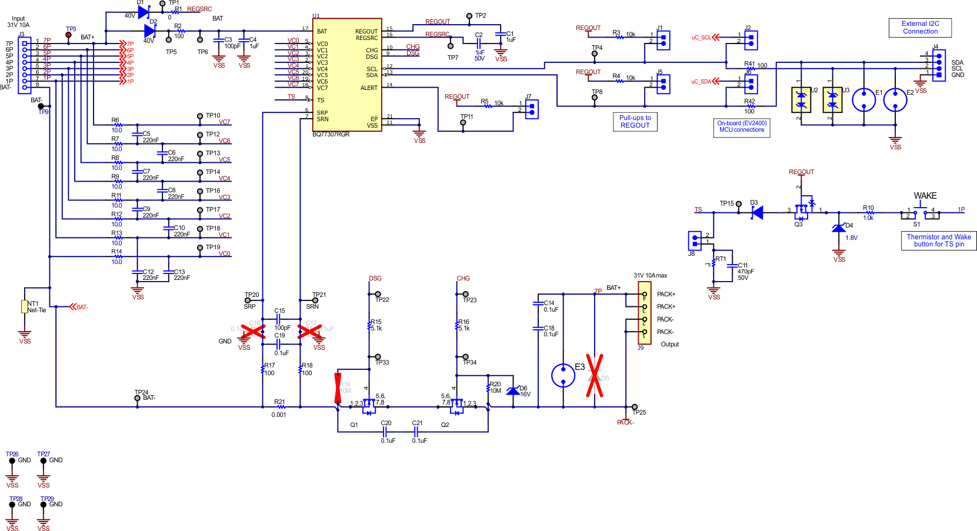Click the BQ77307RGR part name text

pos(331,134)
